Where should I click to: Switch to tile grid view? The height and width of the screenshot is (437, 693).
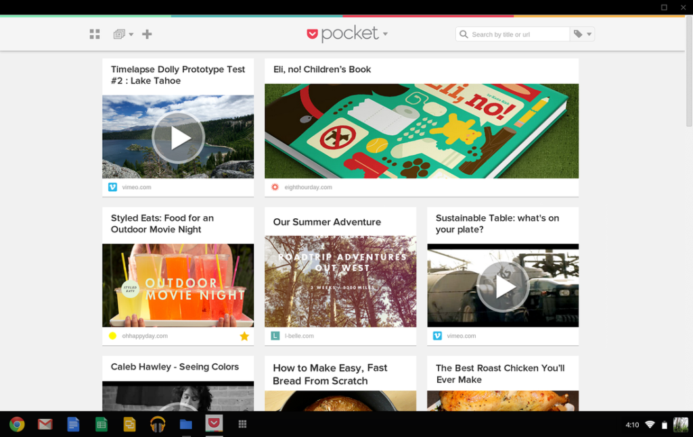95,34
